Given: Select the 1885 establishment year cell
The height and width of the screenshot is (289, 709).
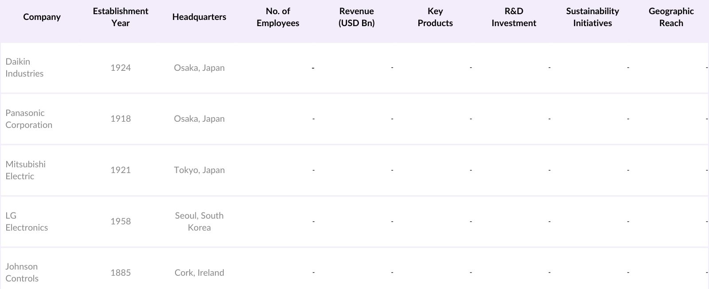Looking at the screenshot, I should [121, 273].
